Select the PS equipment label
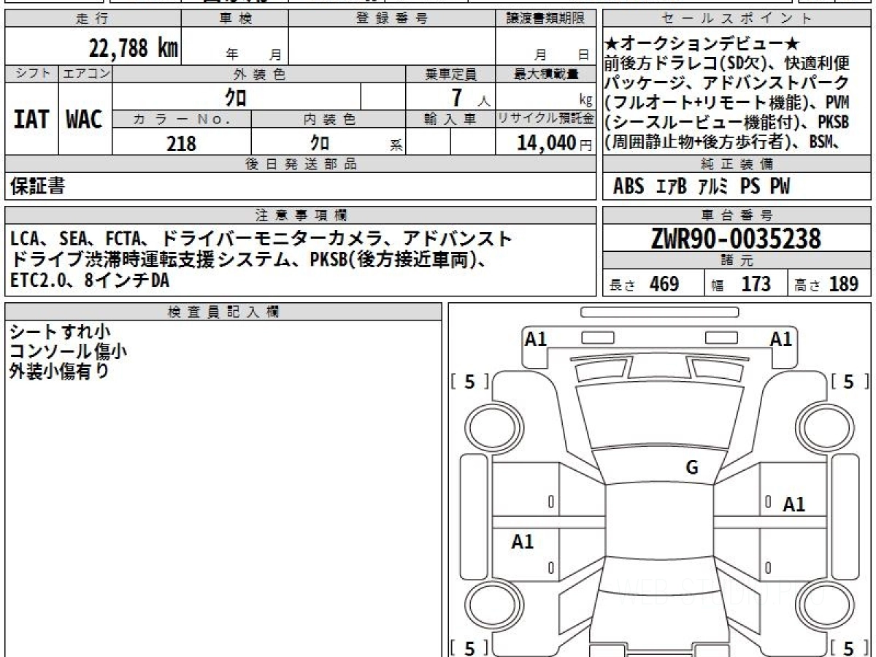The width and height of the screenshot is (876, 657). (x=750, y=187)
